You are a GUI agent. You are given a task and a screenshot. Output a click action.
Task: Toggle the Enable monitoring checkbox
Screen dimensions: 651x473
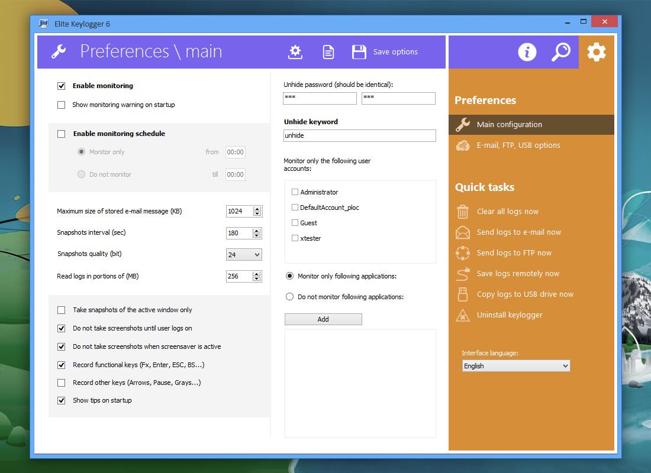(61, 86)
